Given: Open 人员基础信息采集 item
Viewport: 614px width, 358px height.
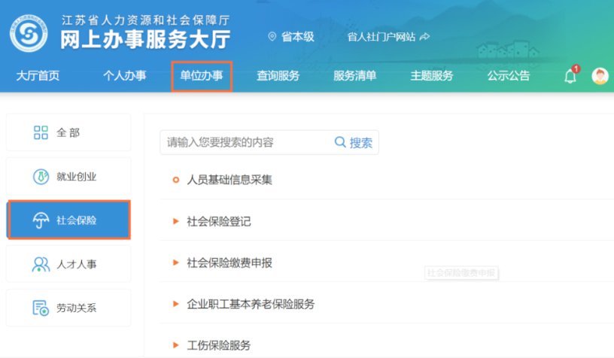Looking at the screenshot, I should (x=229, y=180).
